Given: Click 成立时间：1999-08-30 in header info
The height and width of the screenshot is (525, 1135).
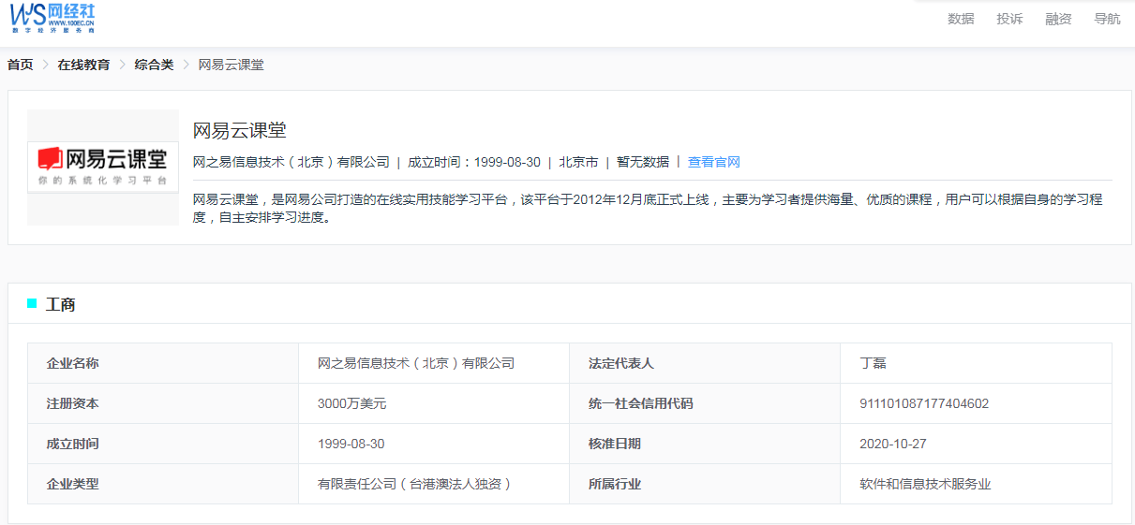Looking at the screenshot, I should pos(474,162).
